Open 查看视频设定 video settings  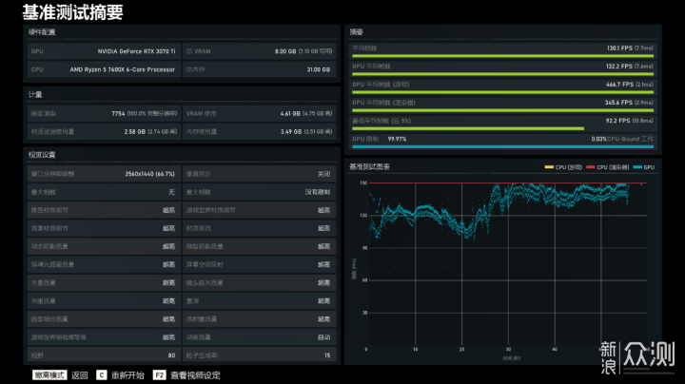point(195,374)
